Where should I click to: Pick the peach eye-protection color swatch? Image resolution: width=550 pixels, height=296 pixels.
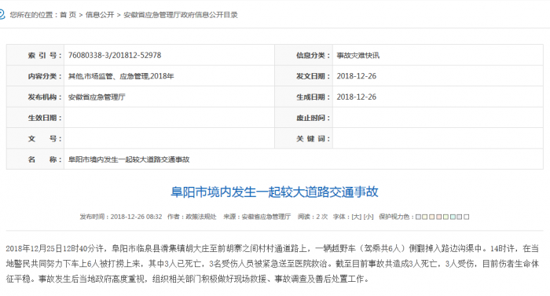(432, 217)
